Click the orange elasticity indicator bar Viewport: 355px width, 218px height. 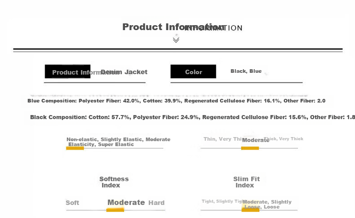pos(75,148)
